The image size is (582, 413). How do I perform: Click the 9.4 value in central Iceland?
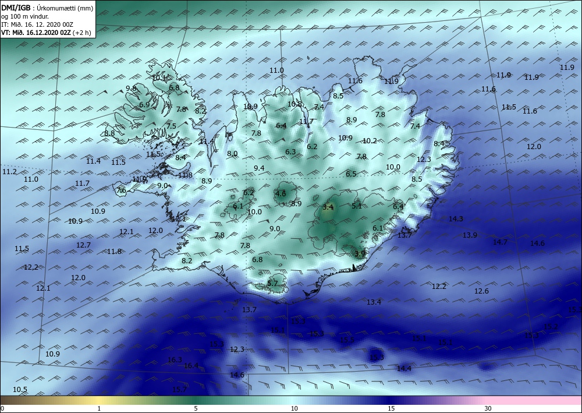coord(259,168)
